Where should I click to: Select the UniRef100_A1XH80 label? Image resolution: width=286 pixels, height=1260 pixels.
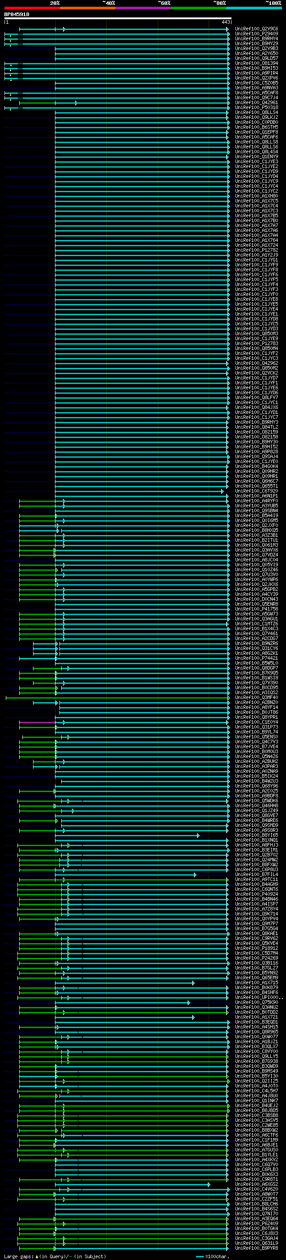(x=257, y=196)
